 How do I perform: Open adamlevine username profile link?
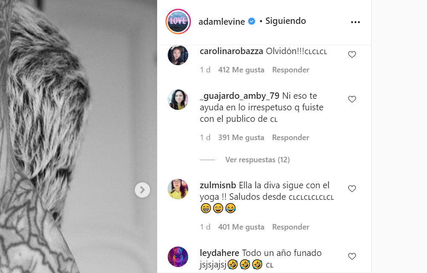coord(222,22)
